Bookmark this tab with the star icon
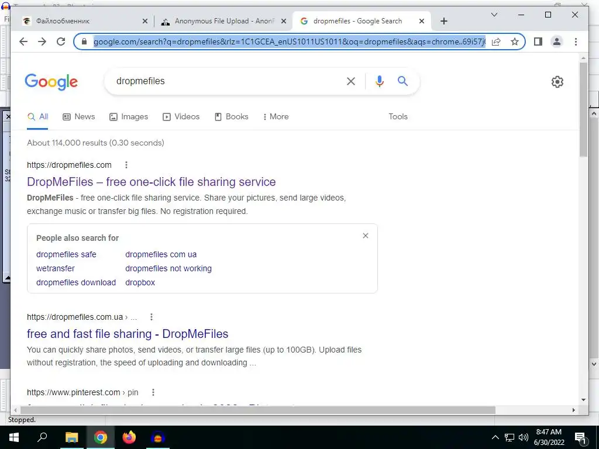Image resolution: width=599 pixels, height=449 pixels. tap(515, 42)
